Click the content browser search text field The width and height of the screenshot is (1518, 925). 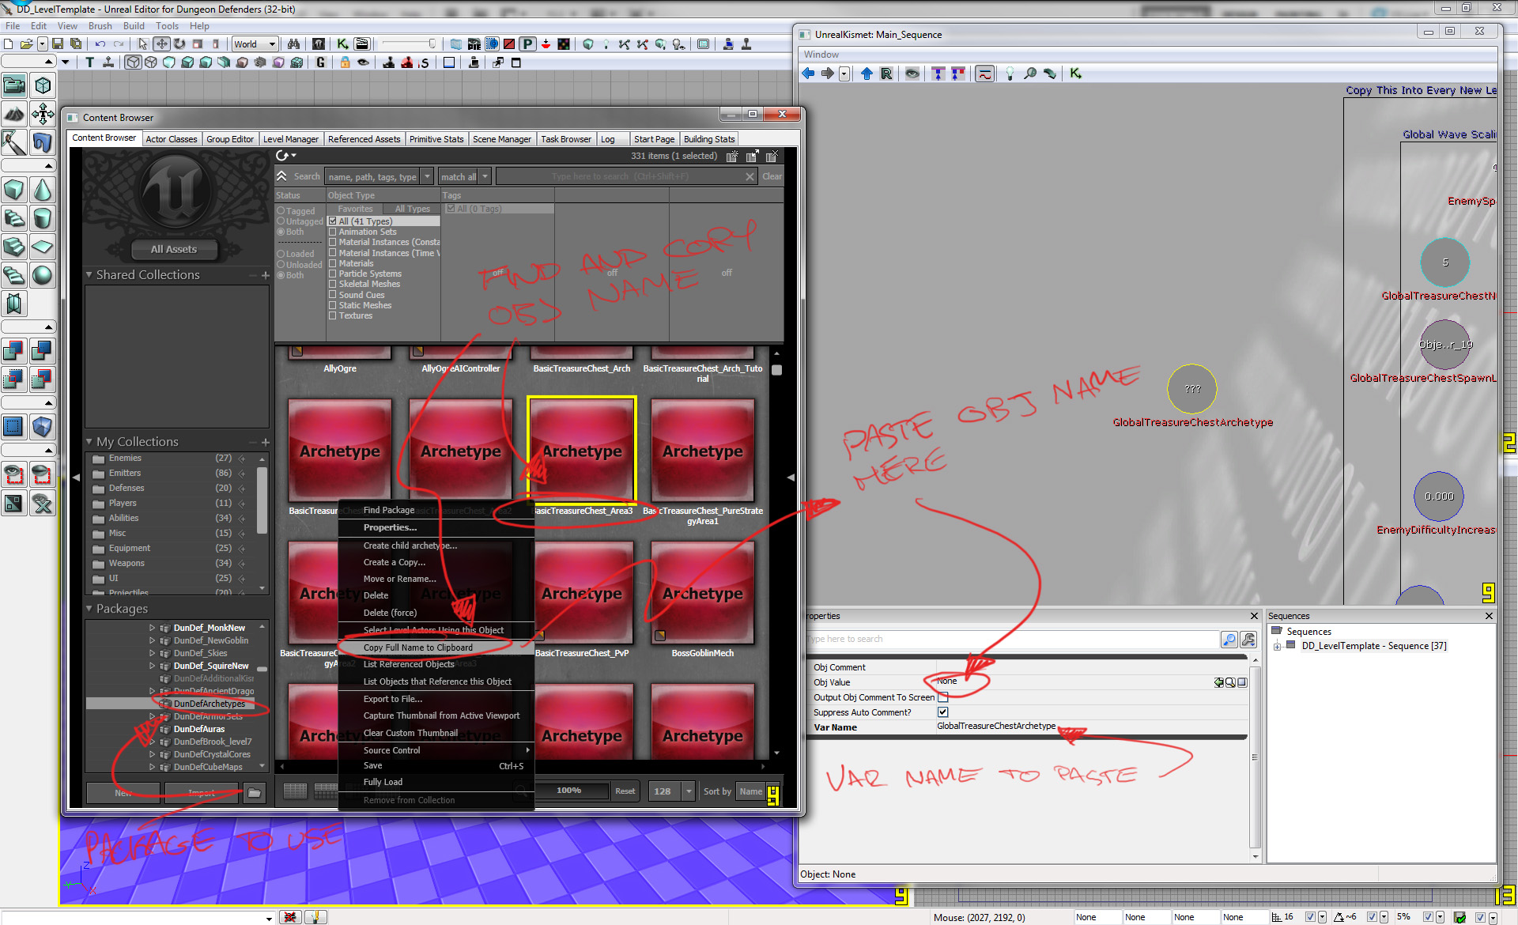[x=620, y=176]
